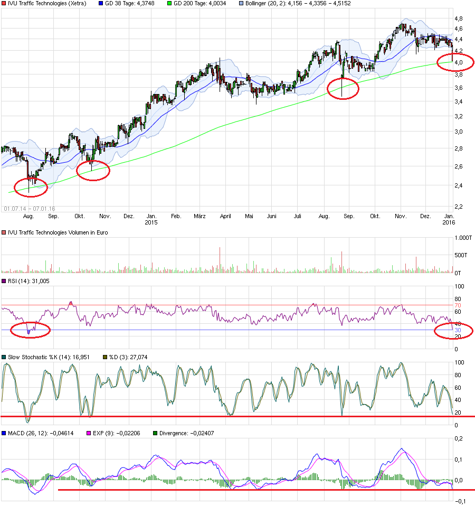475x506 pixels.
Task: Select the green GD 200 Tage indicator icon
Action: [170, 4]
